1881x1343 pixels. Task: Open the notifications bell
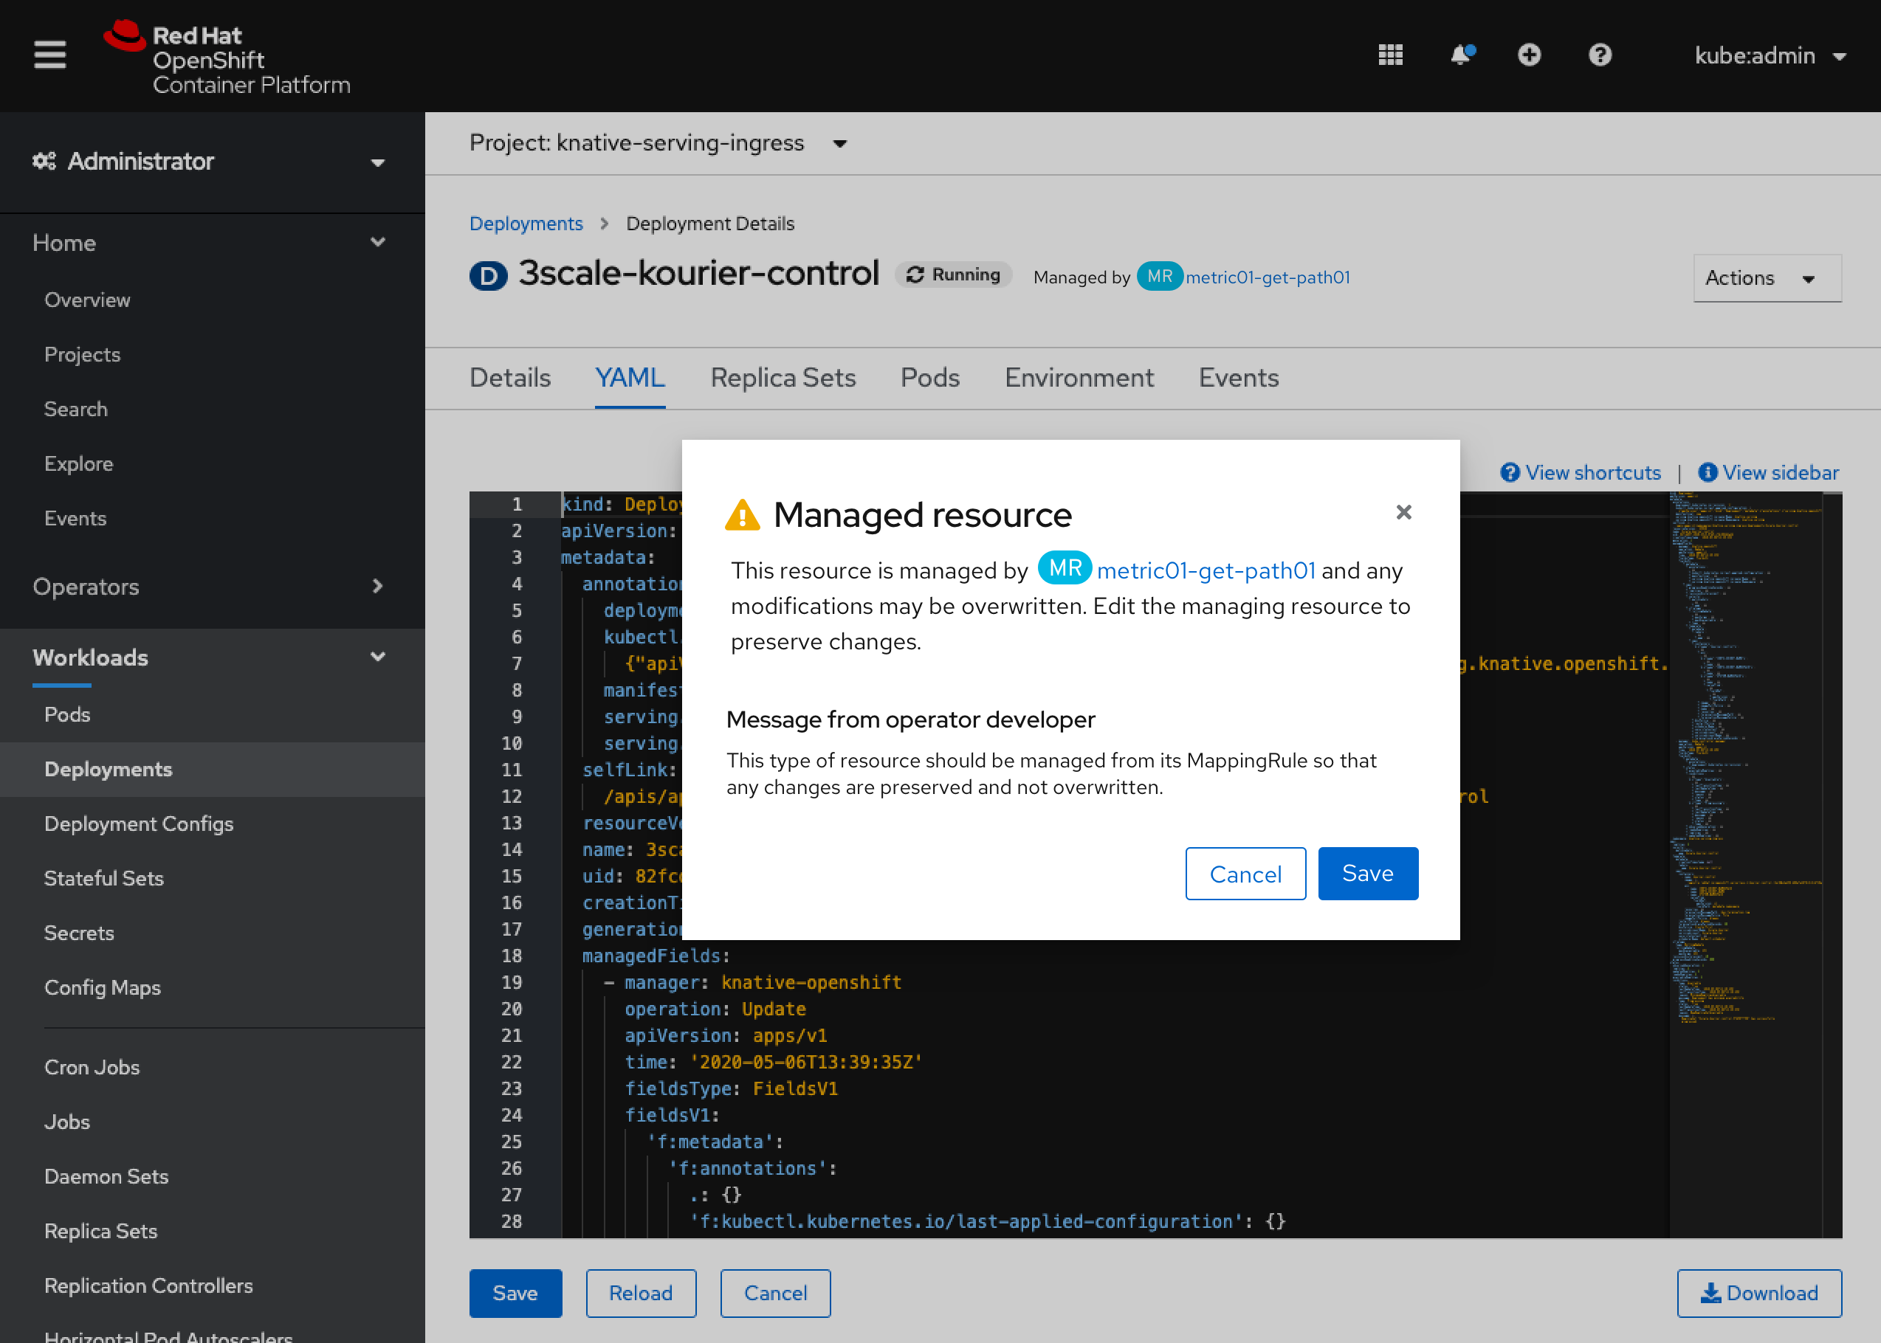(x=1462, y=55)
